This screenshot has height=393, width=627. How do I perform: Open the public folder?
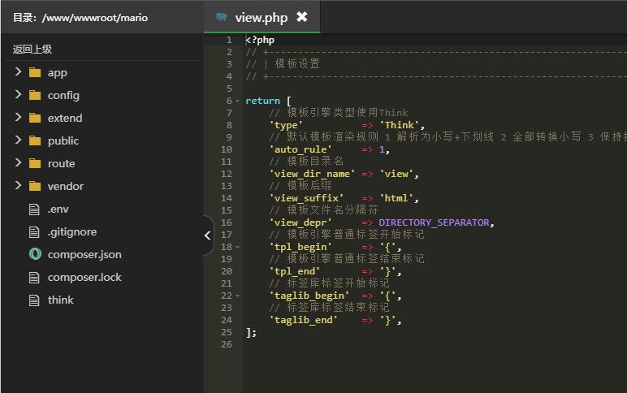click(x=63, y=140)
